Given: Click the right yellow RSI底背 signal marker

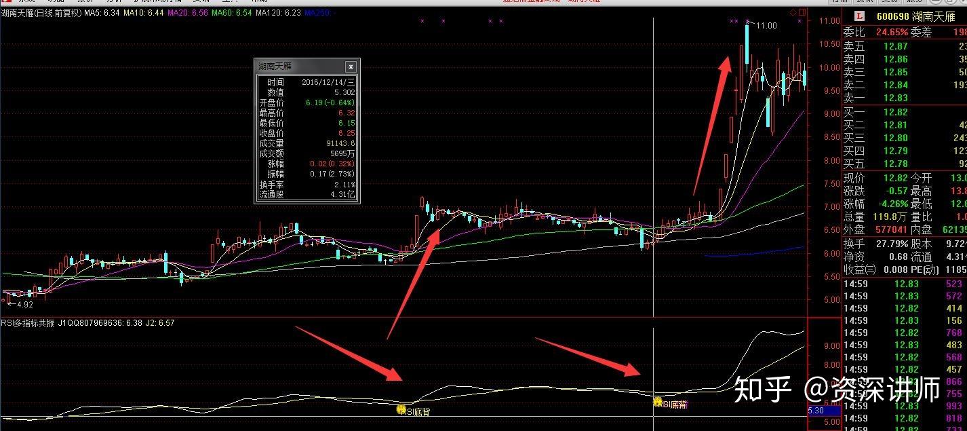Looking at the screenshot, I should pyautogui.click(x=657, y=402).
